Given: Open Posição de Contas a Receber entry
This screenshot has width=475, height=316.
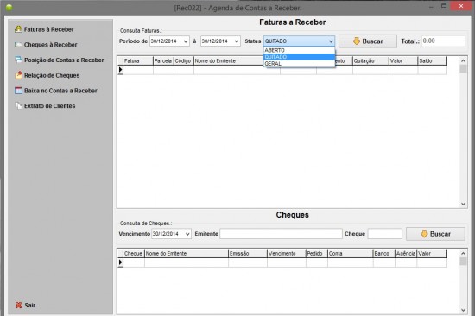Looking at the screenshot, I should [x=64, y=60].
